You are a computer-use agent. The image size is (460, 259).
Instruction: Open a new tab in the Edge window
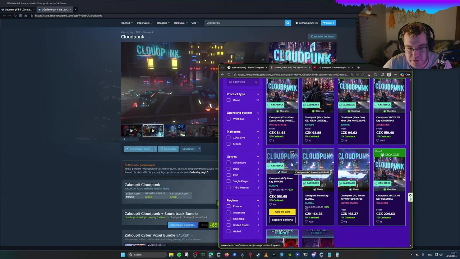point(358,67)
